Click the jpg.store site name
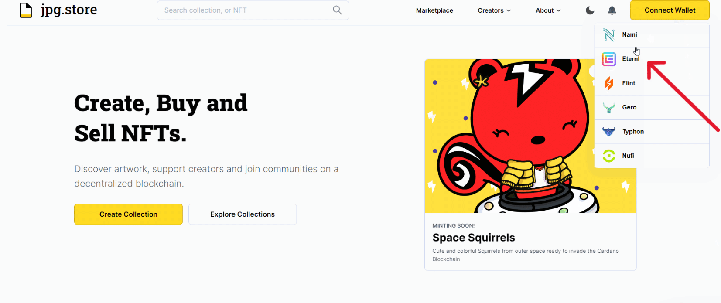This screenshot has width=721, height=303. (69, 10)
